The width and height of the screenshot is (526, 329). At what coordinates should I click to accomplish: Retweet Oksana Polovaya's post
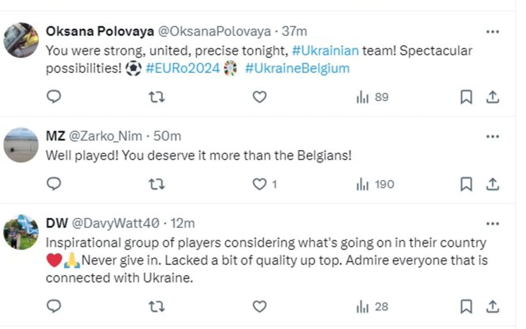(x=156, y=97)
